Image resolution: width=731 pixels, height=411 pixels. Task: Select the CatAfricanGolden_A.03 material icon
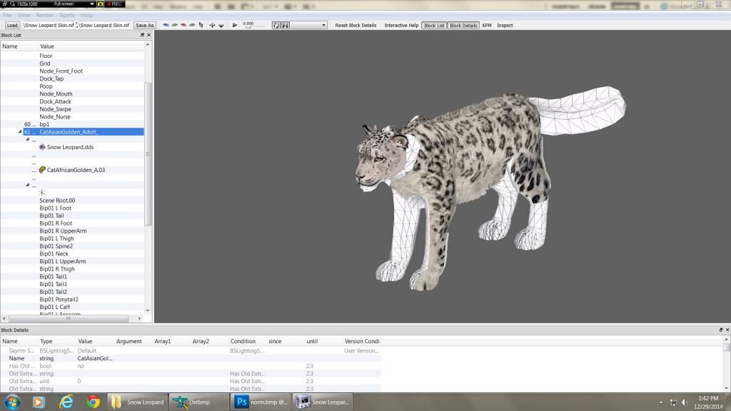click(x=43, y=170)
